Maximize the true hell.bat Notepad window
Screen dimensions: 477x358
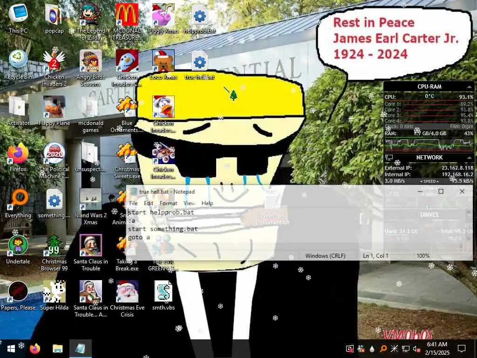point(441,191)
